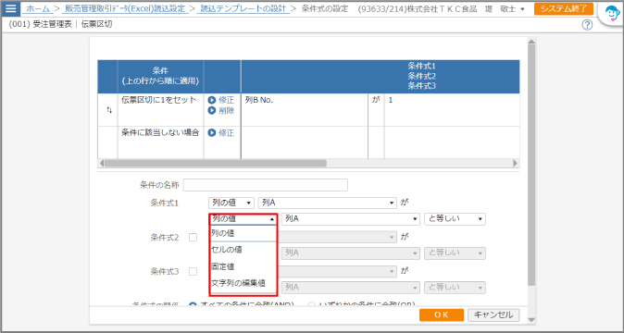The image size is (624, 333).
Task: Click the 条件 column header
Action: coord(160,77)
